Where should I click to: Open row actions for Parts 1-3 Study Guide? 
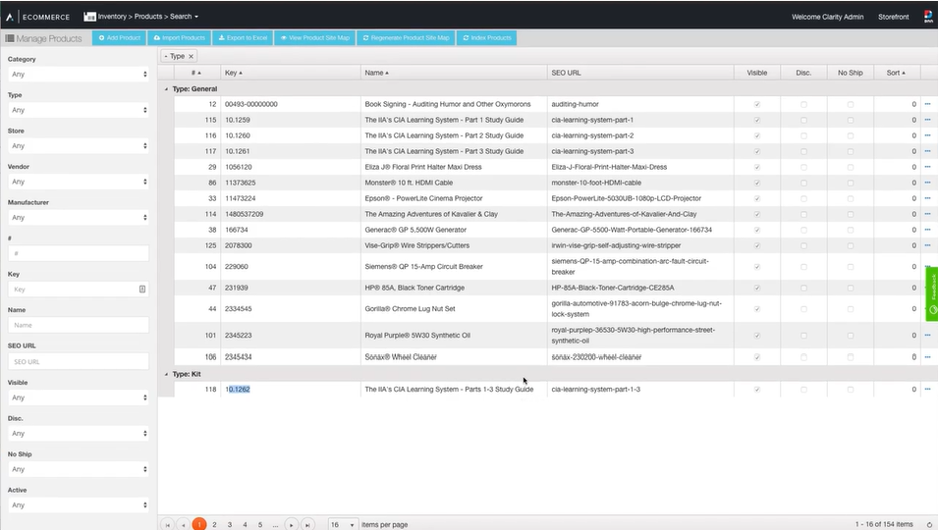coord(928,389)
